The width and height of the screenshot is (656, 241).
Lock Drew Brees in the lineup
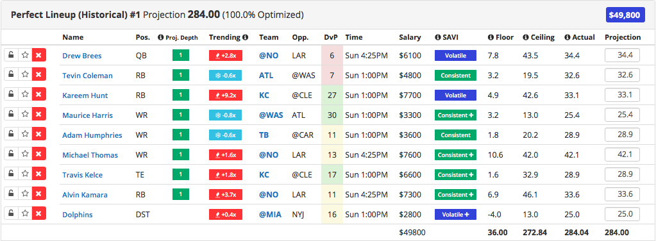click(12, 55)
